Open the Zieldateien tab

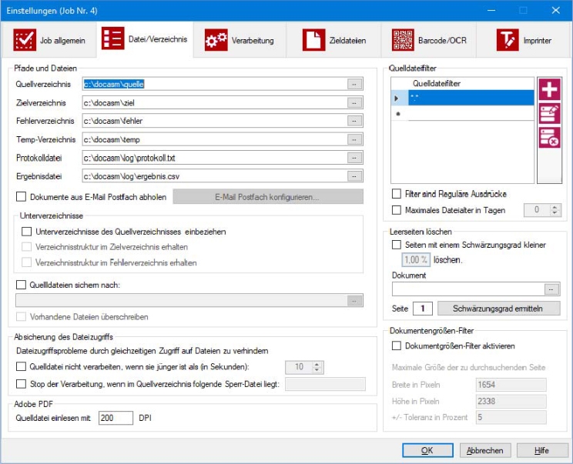point(334,40)
